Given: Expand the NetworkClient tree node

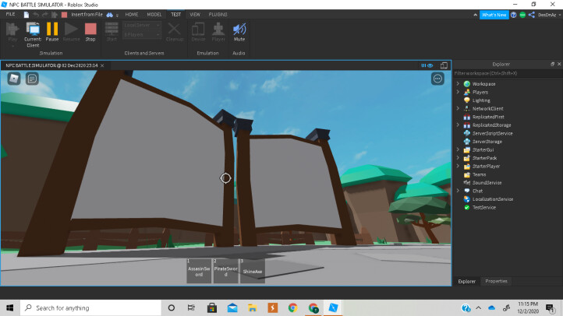Looking at the screenshot, I should pyautogui.click(x=458, y=108).
